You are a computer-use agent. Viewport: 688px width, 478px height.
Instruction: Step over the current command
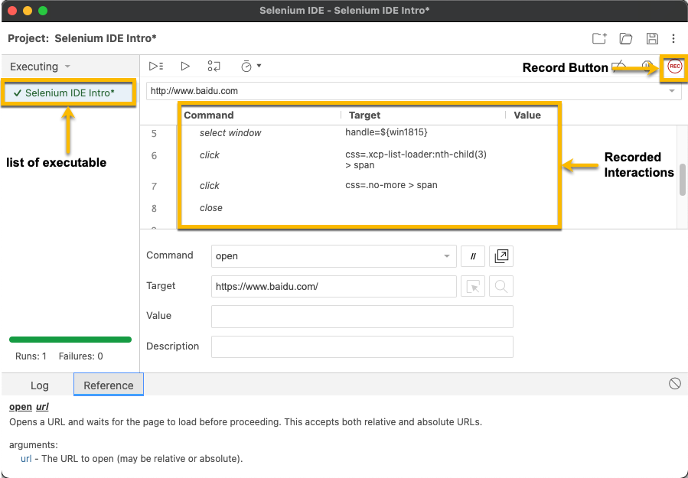pyautogui.click(x=214, y=67)
